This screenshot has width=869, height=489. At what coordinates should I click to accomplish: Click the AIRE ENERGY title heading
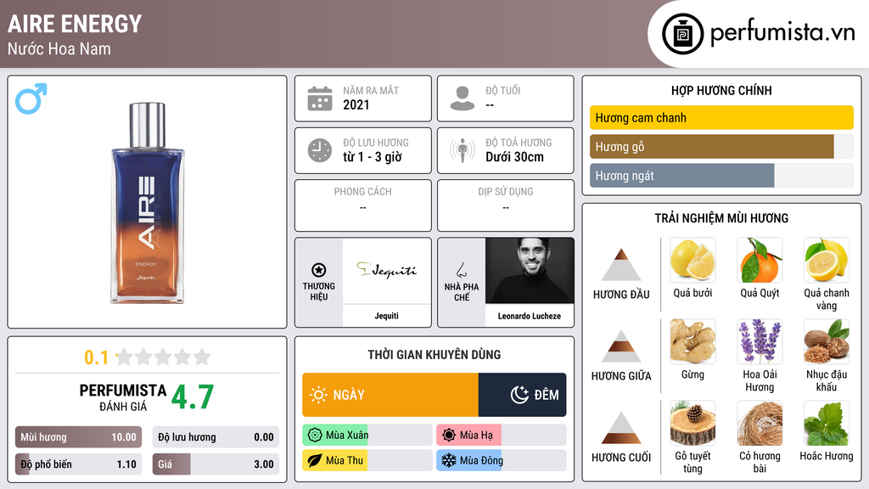click(x=75, y=24)
